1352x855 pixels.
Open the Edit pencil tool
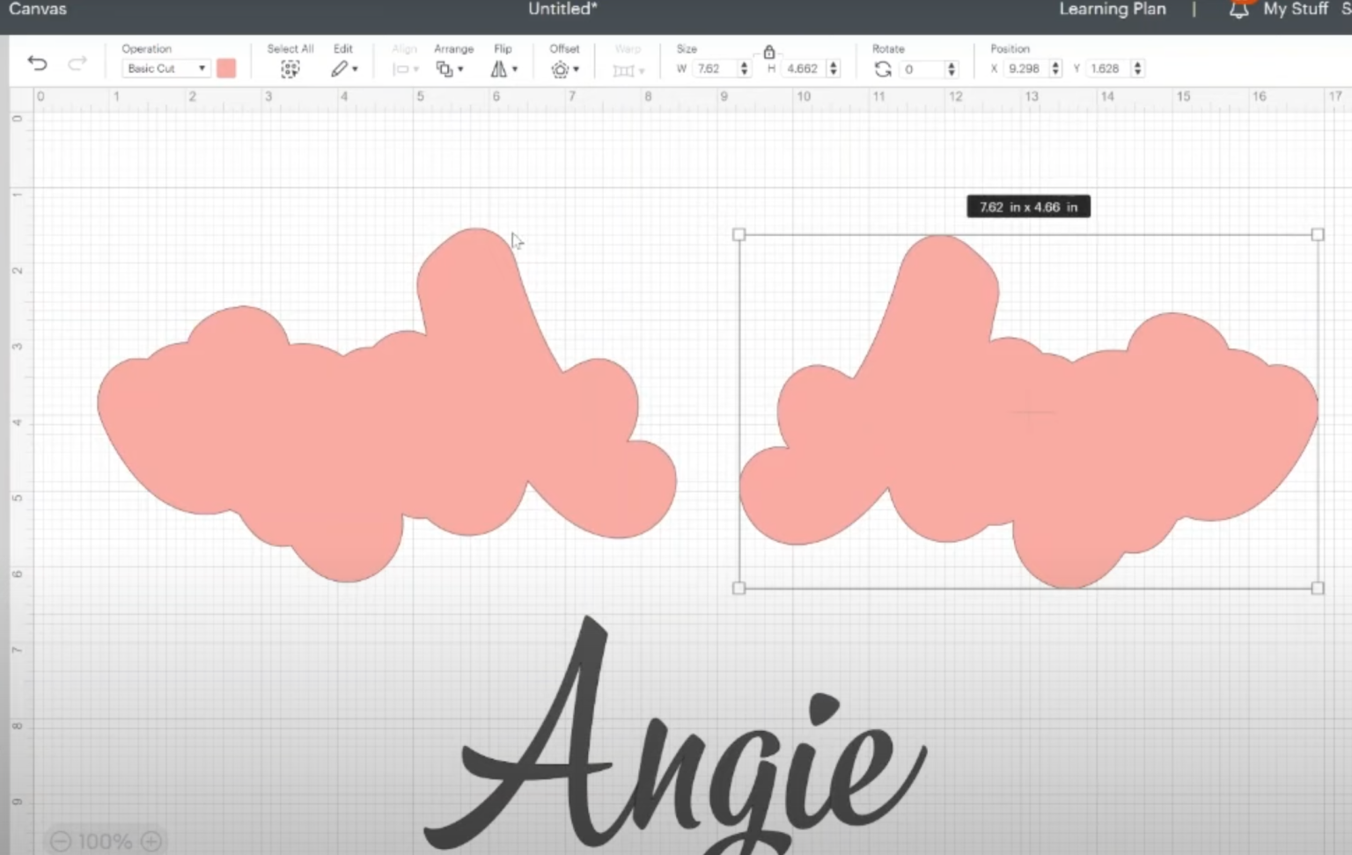tap(341, 69)
